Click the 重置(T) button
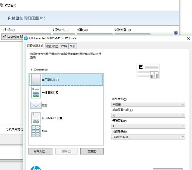The width and height of the screenshot is (192, 170). point(92,151)
